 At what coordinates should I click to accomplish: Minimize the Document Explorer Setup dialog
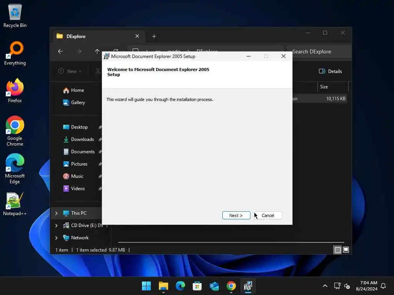249,56
